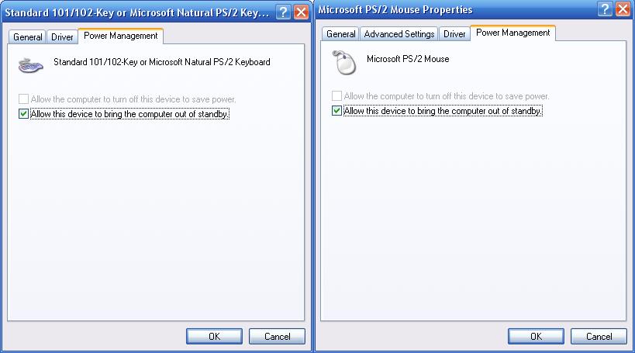Switch to the Advanced Settings tab
The image size is (635, 353).
[399, 33]
